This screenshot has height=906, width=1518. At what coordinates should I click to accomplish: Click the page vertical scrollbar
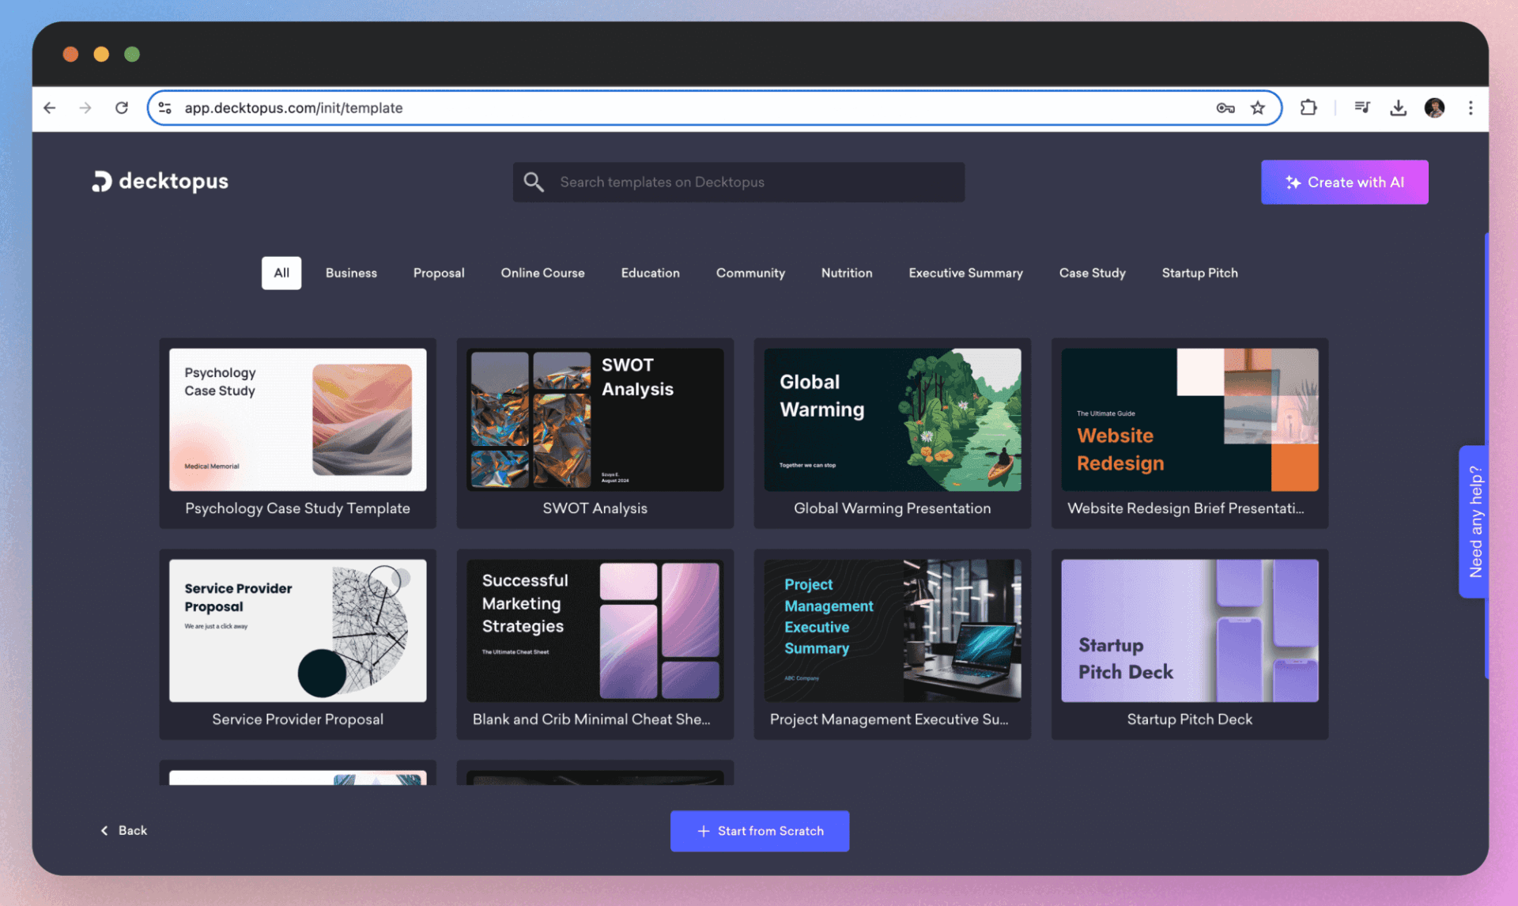[x=1486, y=455]
